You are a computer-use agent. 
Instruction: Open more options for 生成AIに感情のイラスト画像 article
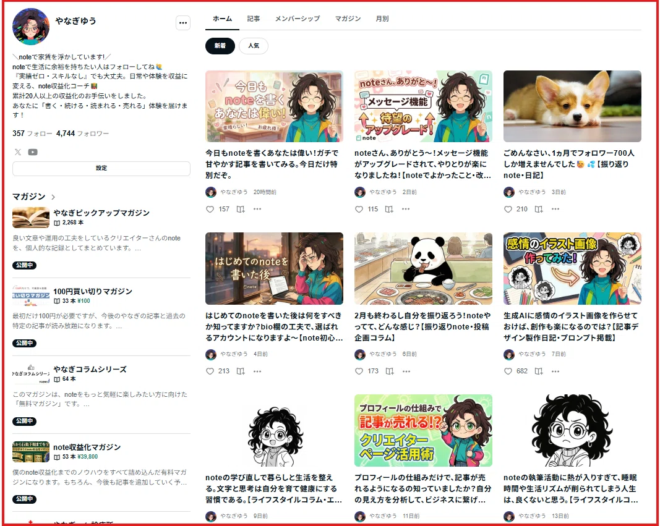click(555, 371)
